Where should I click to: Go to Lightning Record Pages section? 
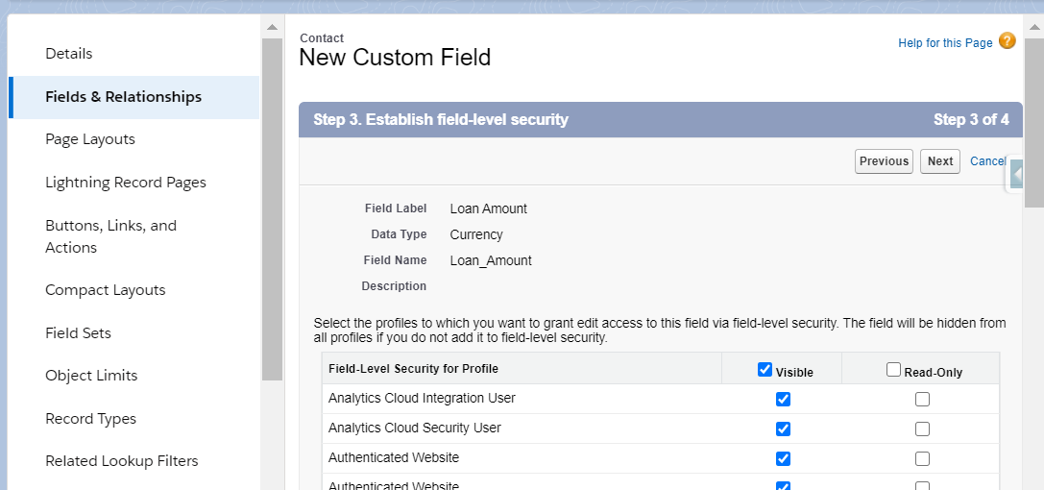click(126, 183)
